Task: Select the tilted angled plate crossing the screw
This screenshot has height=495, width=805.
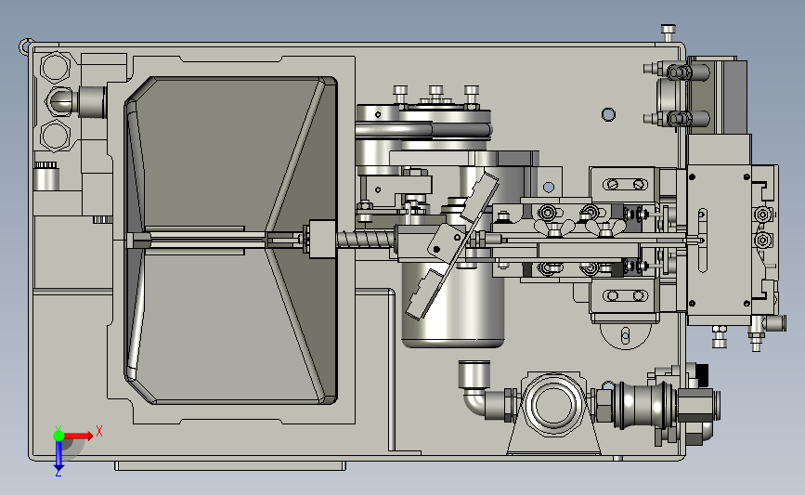Action: [452, 245]
